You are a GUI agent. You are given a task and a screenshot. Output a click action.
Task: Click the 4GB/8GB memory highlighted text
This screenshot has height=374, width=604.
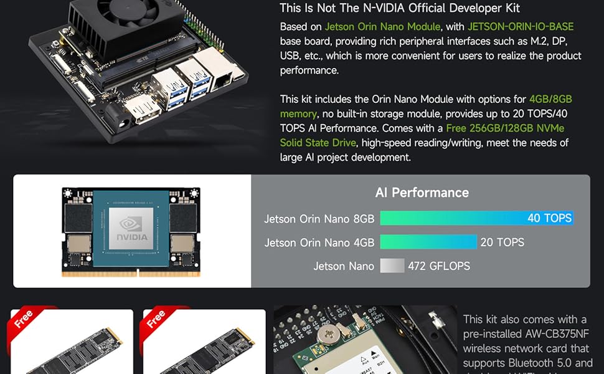[x=550, y=99]
